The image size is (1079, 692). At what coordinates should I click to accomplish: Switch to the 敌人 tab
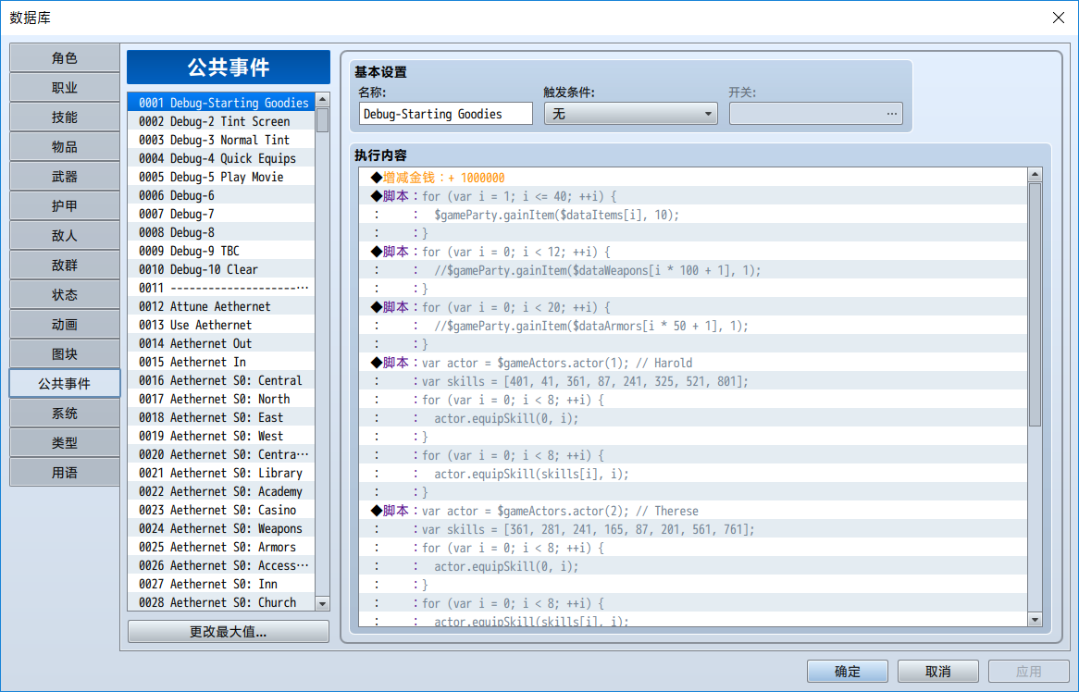click(x=65, y=236)
